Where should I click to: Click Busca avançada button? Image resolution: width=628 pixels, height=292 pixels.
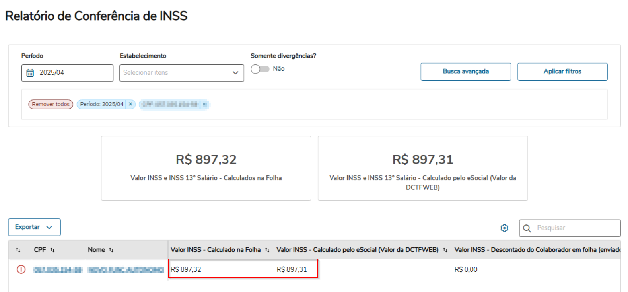tap(466, 72)
